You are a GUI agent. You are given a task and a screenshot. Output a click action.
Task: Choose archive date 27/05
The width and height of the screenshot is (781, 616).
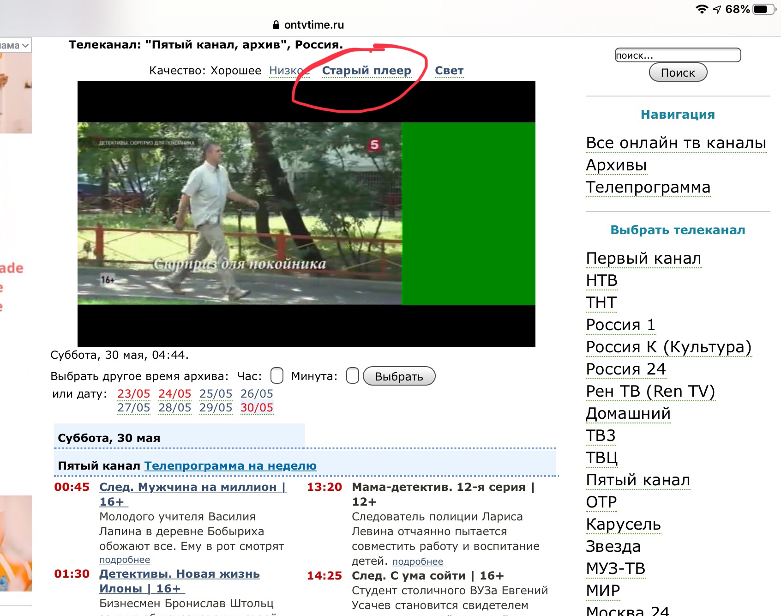pyautogui.click(x=134, y=408)
